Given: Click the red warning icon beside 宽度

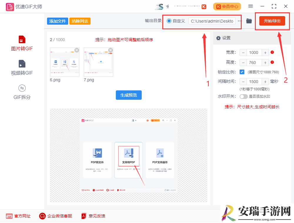Looking at the screenshot, I should tap(272, 53).
